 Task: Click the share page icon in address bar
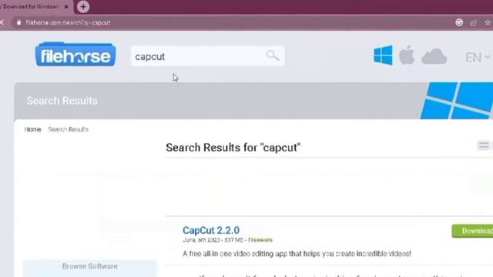[473, 22]
